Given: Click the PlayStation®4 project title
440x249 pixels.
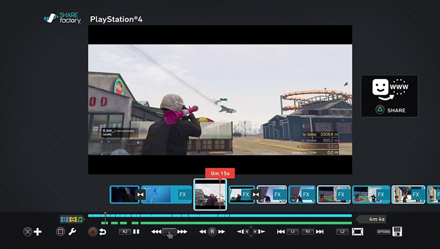Looking at the screenshot, I should tap(116, 19).
